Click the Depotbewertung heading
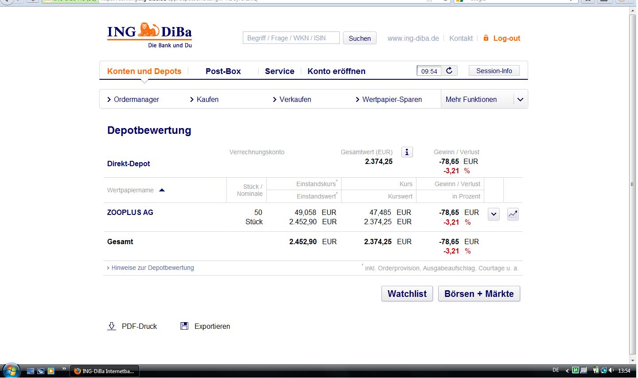638x378 pixels. [x=149, y=130]
